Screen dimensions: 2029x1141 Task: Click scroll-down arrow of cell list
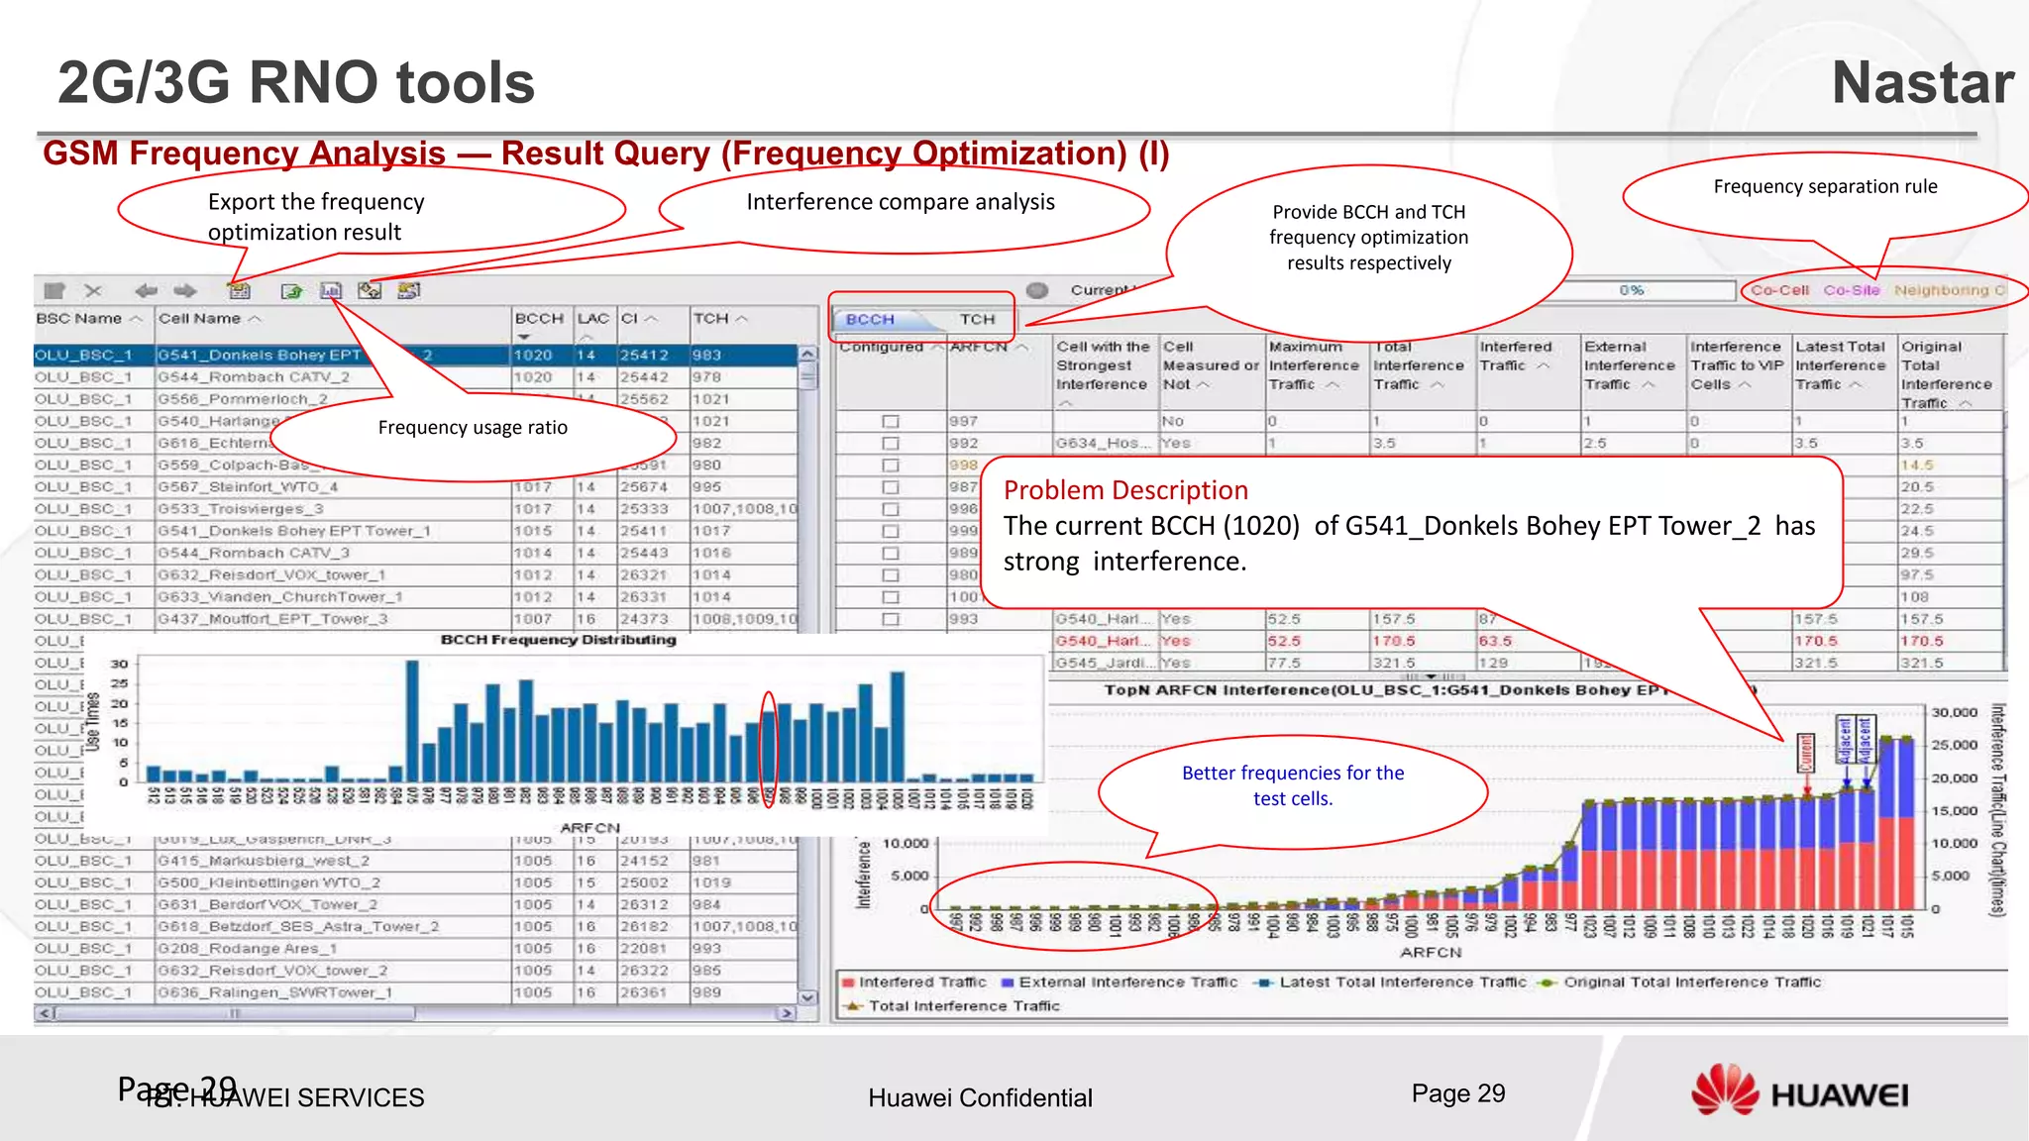(x=807, y=996)
